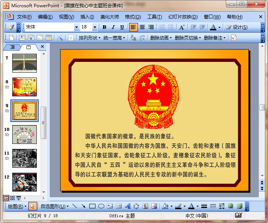Image resolution: width=268 pixels, height=223 pixels.
Task: Switch to Normal view button
Action: tap(6, 198)
